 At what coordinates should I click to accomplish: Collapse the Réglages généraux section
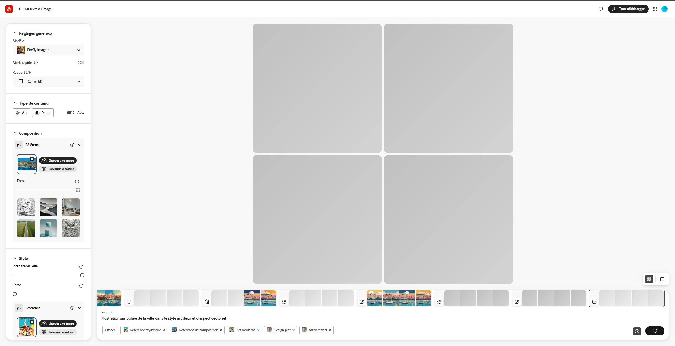tap(15, 33)
